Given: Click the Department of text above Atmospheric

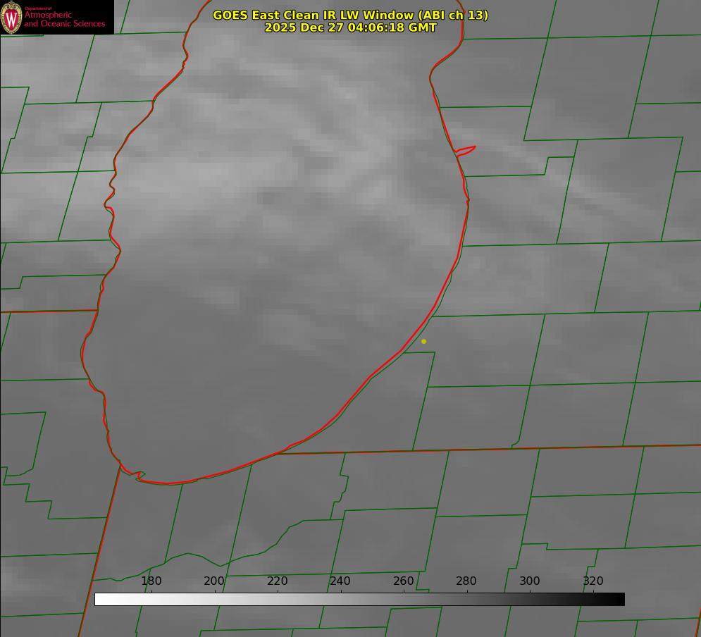Looking at the screenshot, I should tap(38, 8).
